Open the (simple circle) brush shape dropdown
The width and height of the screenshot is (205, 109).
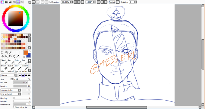[11, 90]
